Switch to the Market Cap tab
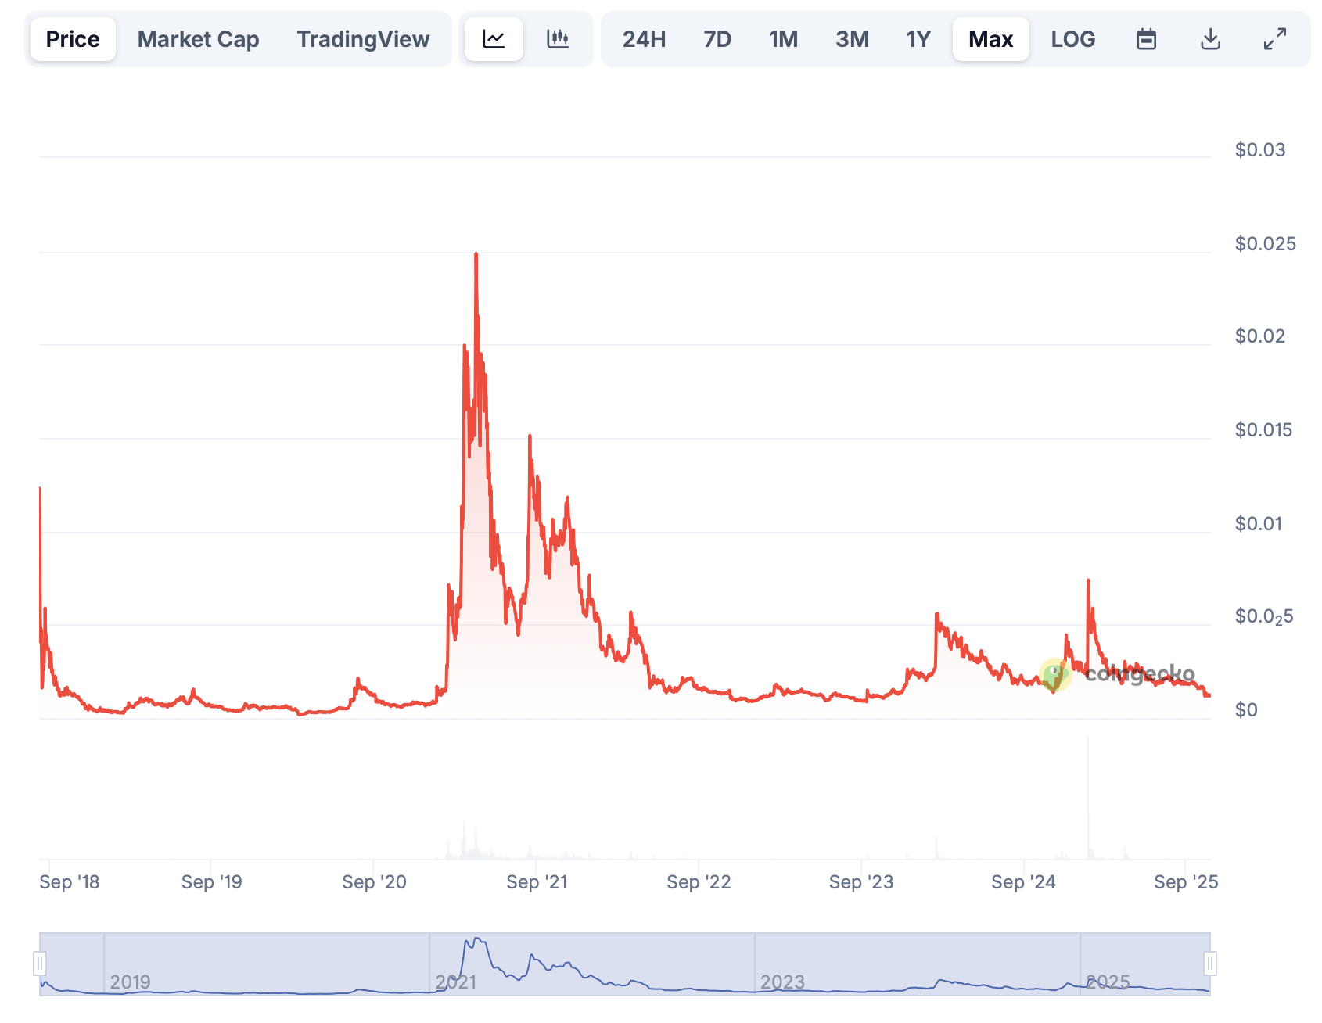 point(198,39)
